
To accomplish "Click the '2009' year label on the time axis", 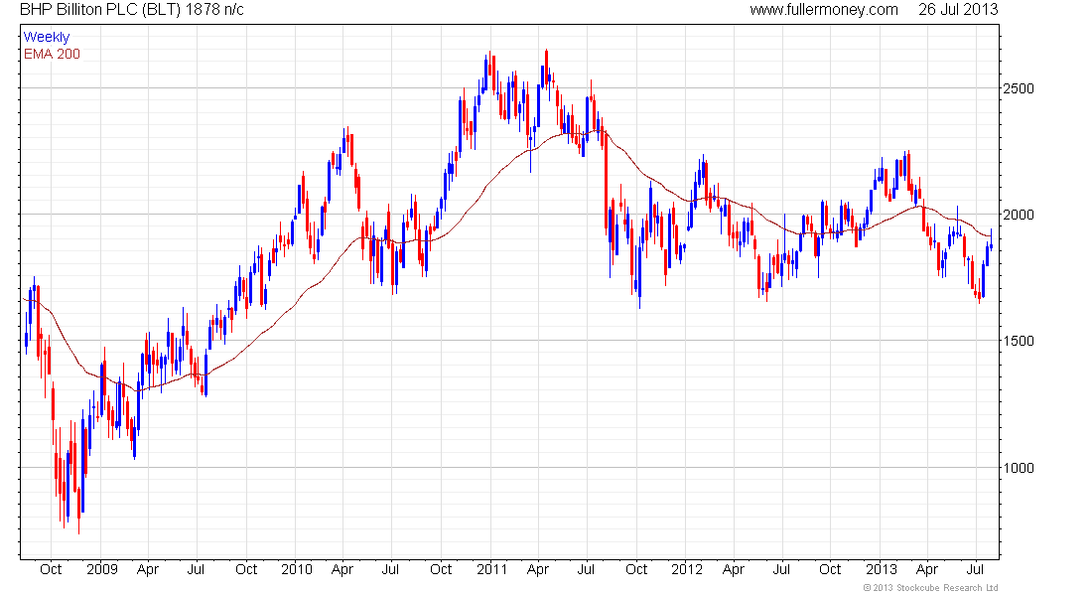I will pos(102,569).
